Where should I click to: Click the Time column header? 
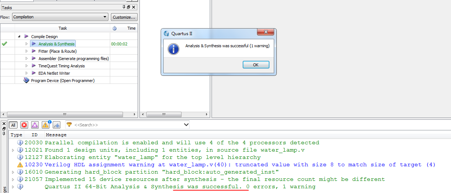tap(131, 28)
